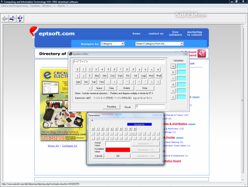
Task: Go back with the left arrow toolbar icon
Action: pyautogui.click(x=5, y=19)
